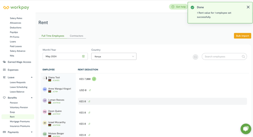Open Salary Rates in sidebar
This screenshot has width=253, height=137.
16,18
